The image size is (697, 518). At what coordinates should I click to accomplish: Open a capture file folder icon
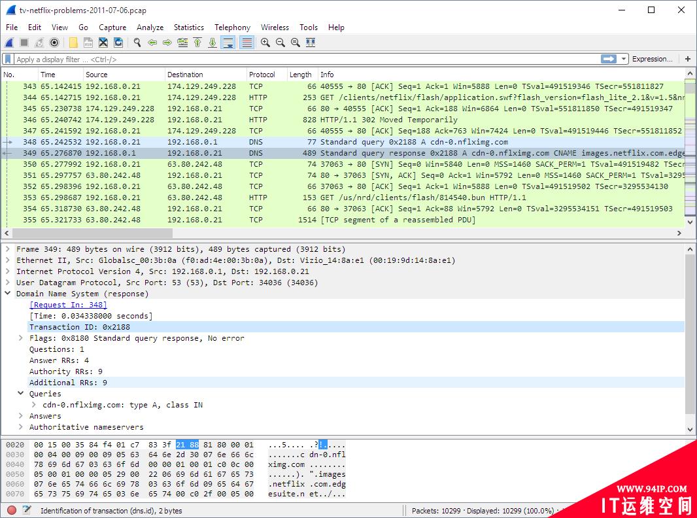point(73,43)
